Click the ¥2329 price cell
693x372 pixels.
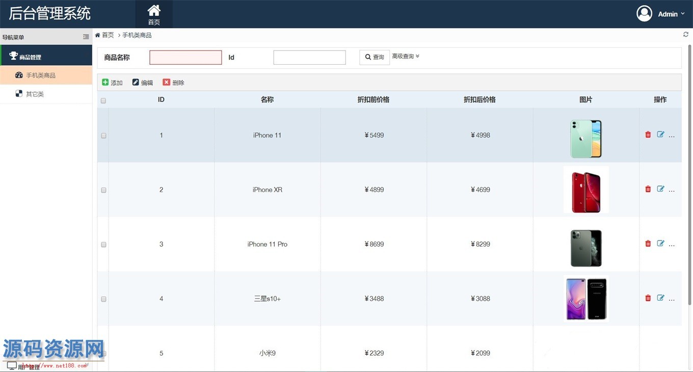click(x=374, y=353)
